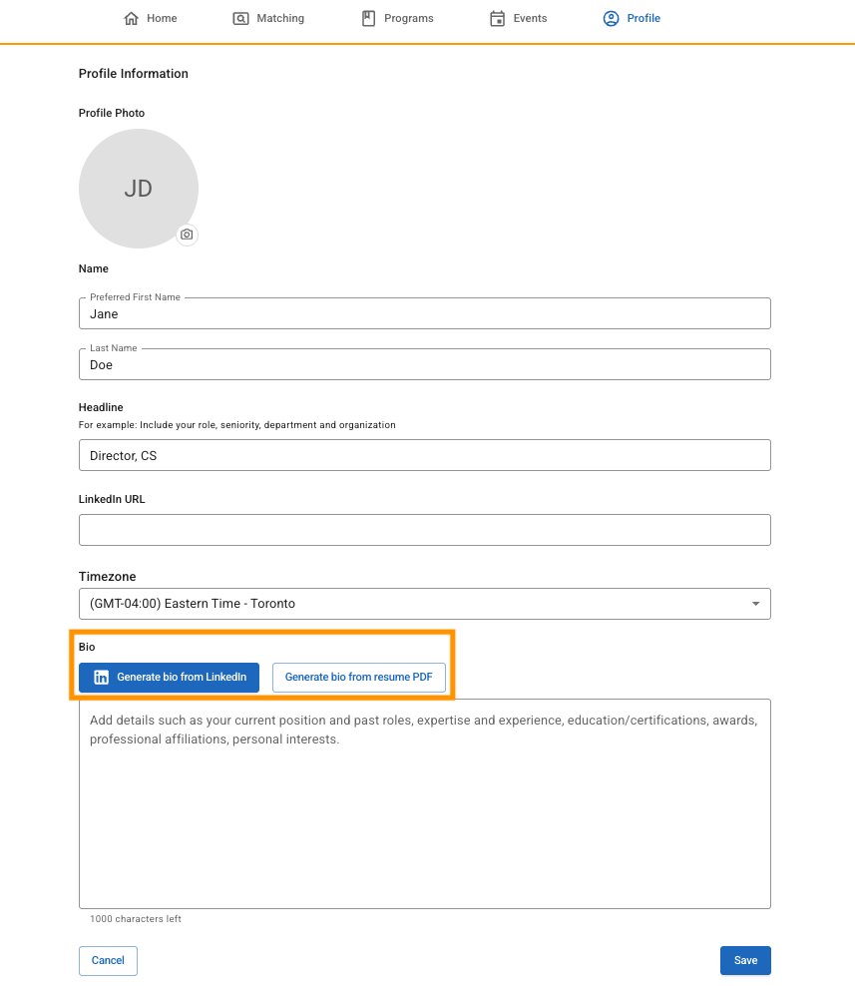Click into the Last Name field
The height and width of the screenshot is (986, 855).
click(x=424, y=364)
